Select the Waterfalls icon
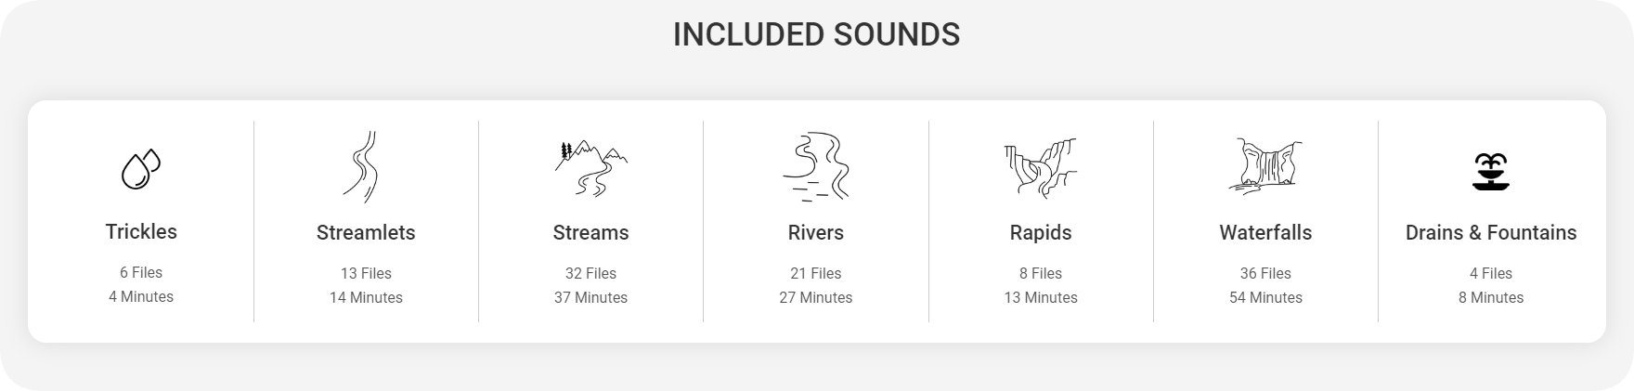The height and width of the screenshot is (391, 1634). [1265, 166]
